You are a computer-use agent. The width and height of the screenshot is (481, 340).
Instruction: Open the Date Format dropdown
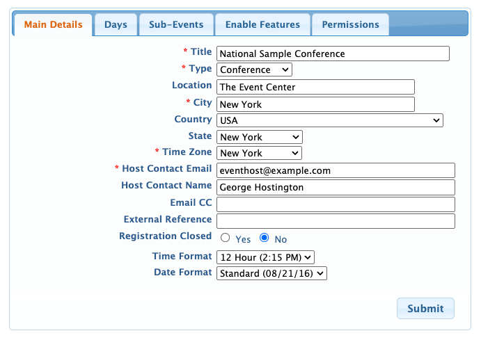(271, 273)
